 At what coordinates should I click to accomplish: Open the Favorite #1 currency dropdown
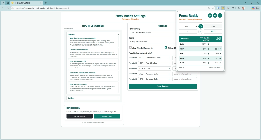[x=154, y=58]
